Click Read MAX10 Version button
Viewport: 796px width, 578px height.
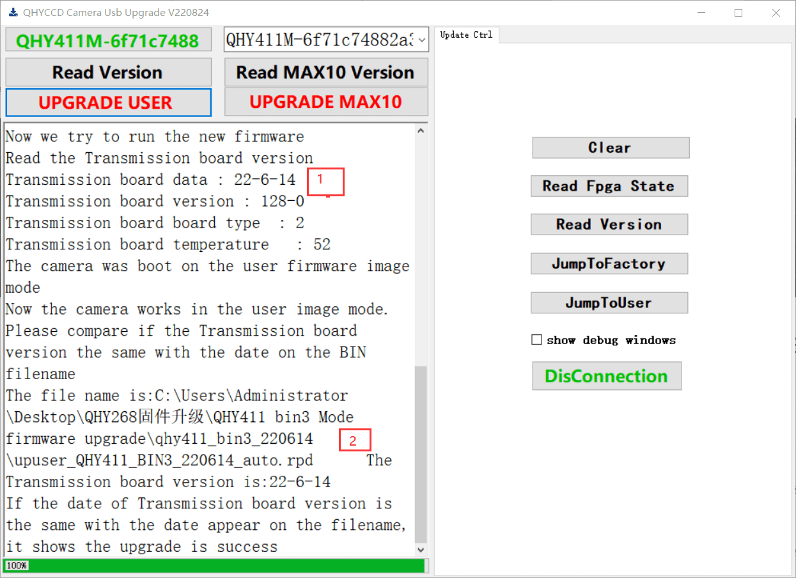tap(326, 72)
